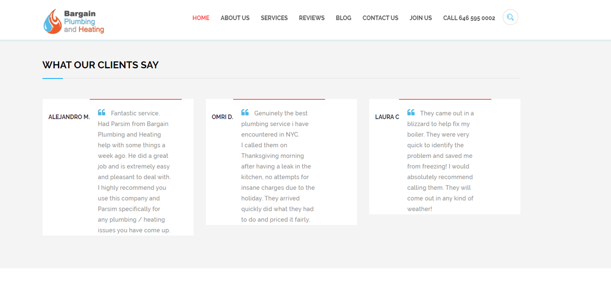Go to Contact Us
The width and height of the screenshot is (611, 283).
pyautogui.click(x=380, y=18)
